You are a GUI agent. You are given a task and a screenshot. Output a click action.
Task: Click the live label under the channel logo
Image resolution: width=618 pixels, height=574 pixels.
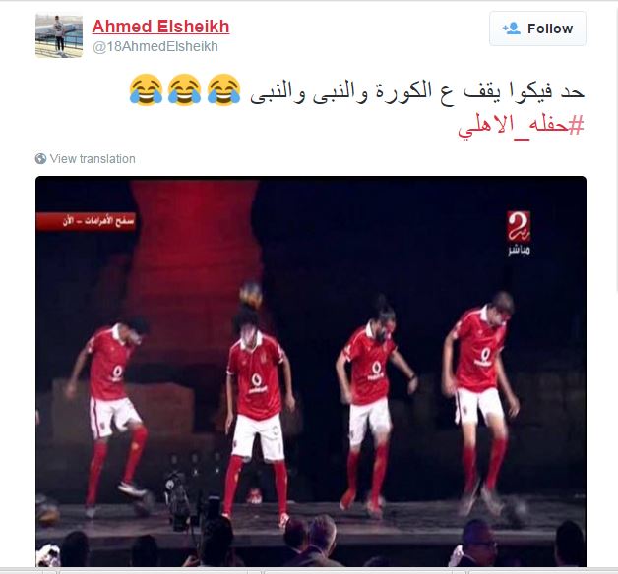[x=519, y=250]
